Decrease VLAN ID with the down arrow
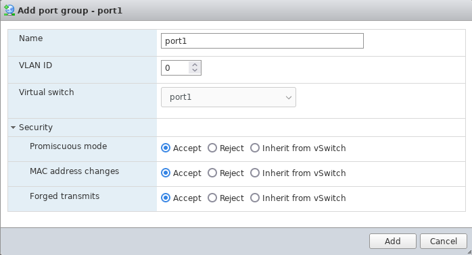Screen dimensions: 472x255 195,71
